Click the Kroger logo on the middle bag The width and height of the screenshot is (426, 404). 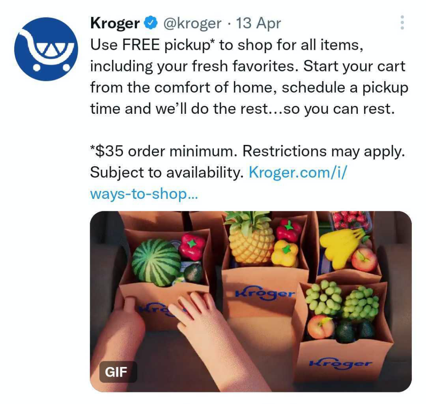point(266,293)
